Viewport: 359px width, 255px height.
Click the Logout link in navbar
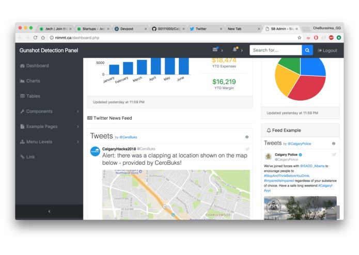coord(327,50)
